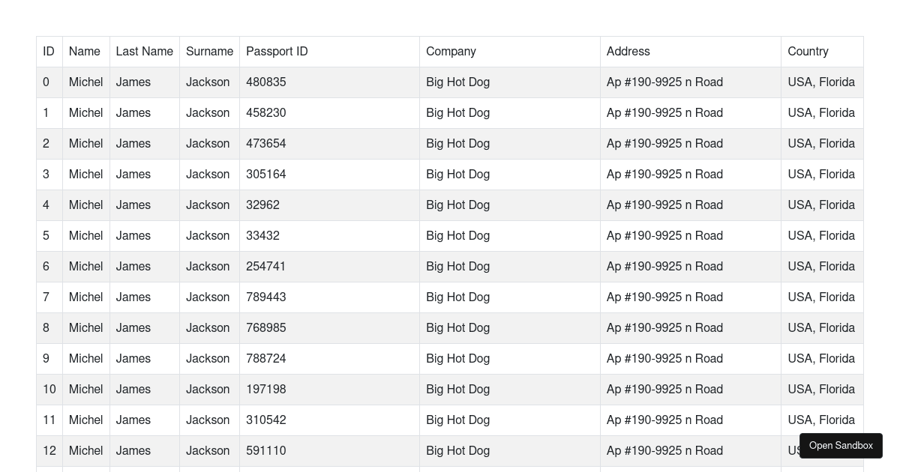The width and height of the screenshot is (900, 472).
Task: Click the Company column header
Action: click(451, 52)
